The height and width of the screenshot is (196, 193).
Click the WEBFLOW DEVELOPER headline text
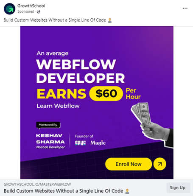(x=81, y=71)
